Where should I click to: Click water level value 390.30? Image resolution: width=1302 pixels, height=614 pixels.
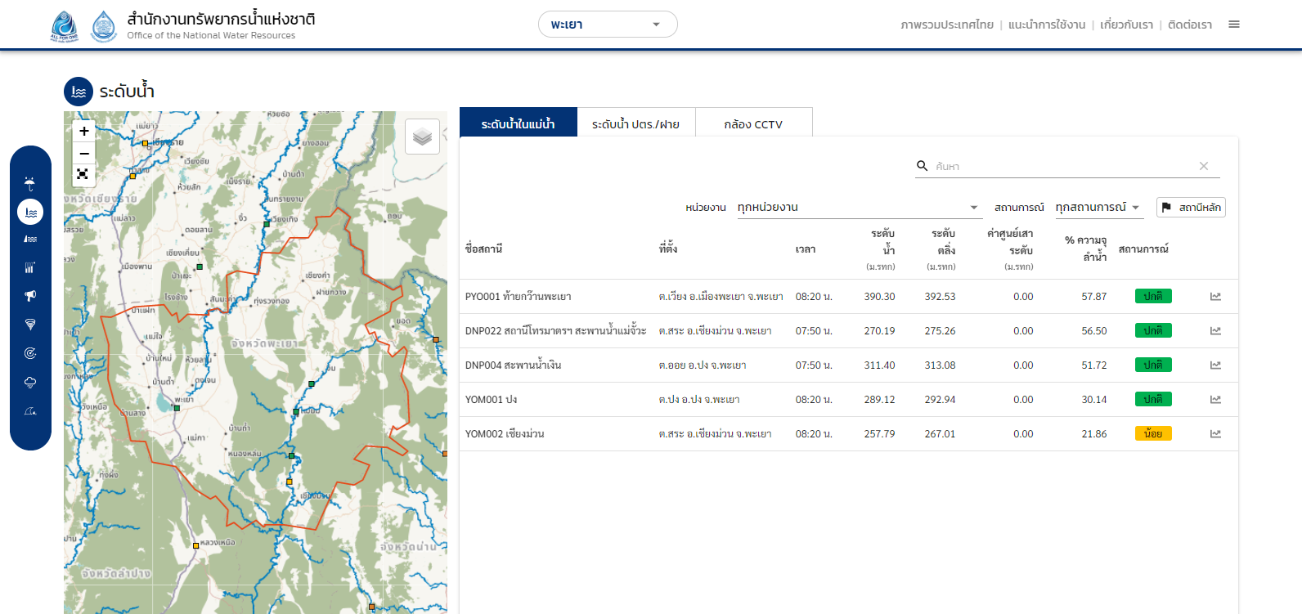879,297
